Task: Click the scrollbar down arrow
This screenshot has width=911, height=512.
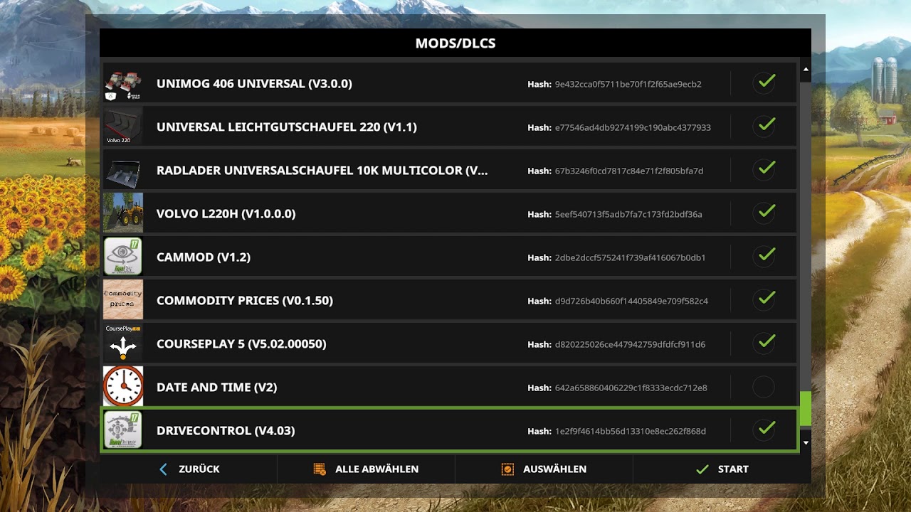Action: coord(806,443)
